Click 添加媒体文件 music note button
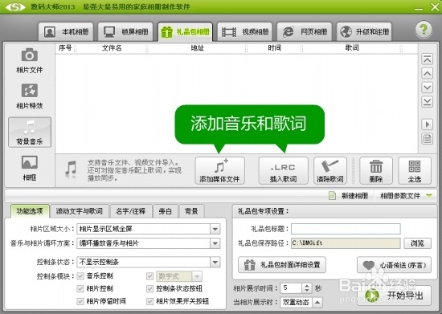The height and width of the screenshot is (314, 442). pos(219,171)
